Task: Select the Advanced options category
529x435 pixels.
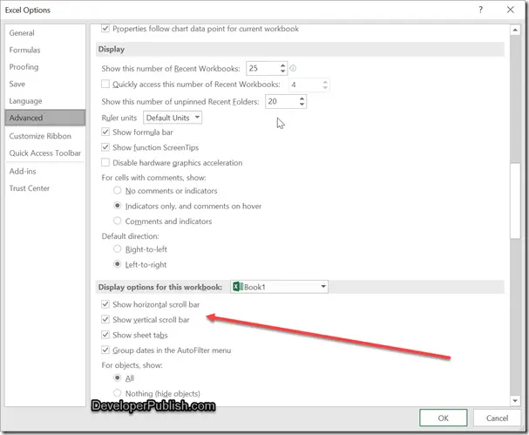Action: 44,118
